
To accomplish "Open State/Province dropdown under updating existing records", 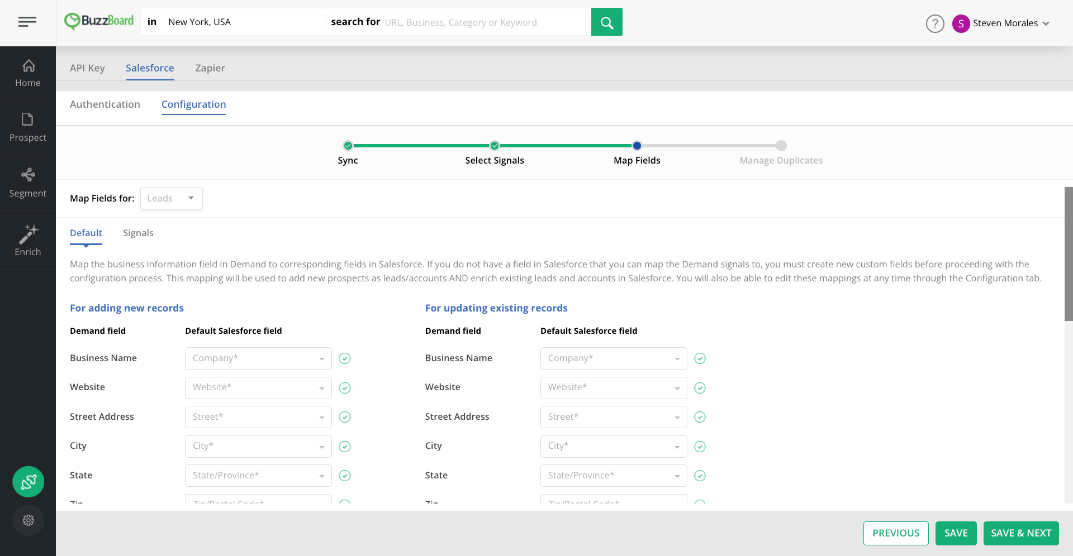I will [614, 476].
